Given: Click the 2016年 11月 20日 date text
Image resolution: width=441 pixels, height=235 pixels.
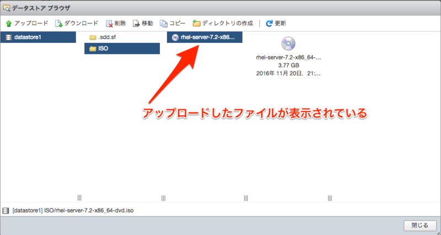Looking at the screenshot, I should (288, 74).
